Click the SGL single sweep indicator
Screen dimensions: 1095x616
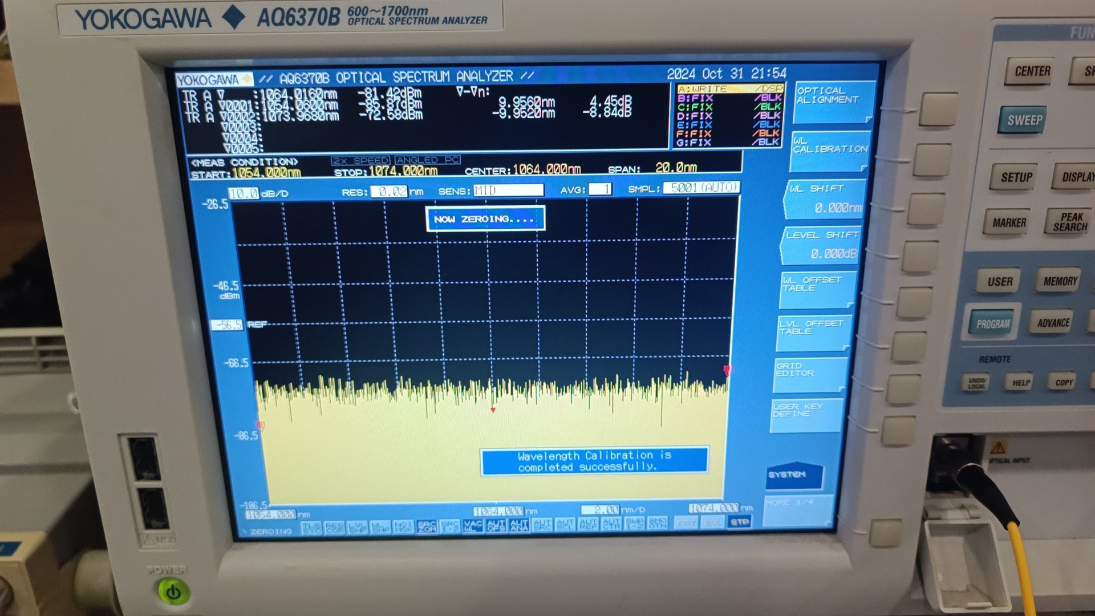pyautogui.click(x=713, y=522)
